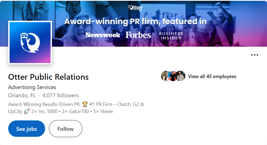Screen dimensions: 267x145
Task: Open the 4,077 followers count
Action: coord(60,96)
